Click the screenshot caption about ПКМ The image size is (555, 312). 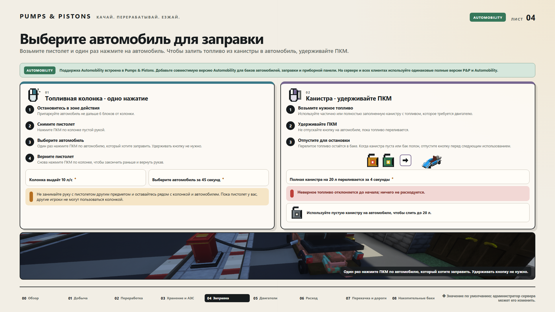436,272
